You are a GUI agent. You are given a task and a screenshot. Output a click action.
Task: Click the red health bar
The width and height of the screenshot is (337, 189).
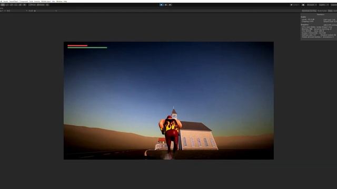[77, 46]
